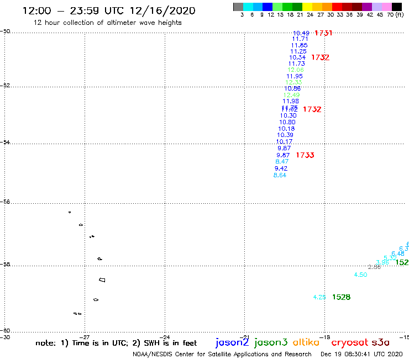Image resolution: width=409 pixels, height=359 pixels.
Task: Click the 10.49 wave height value
Action: pos(301,33)
